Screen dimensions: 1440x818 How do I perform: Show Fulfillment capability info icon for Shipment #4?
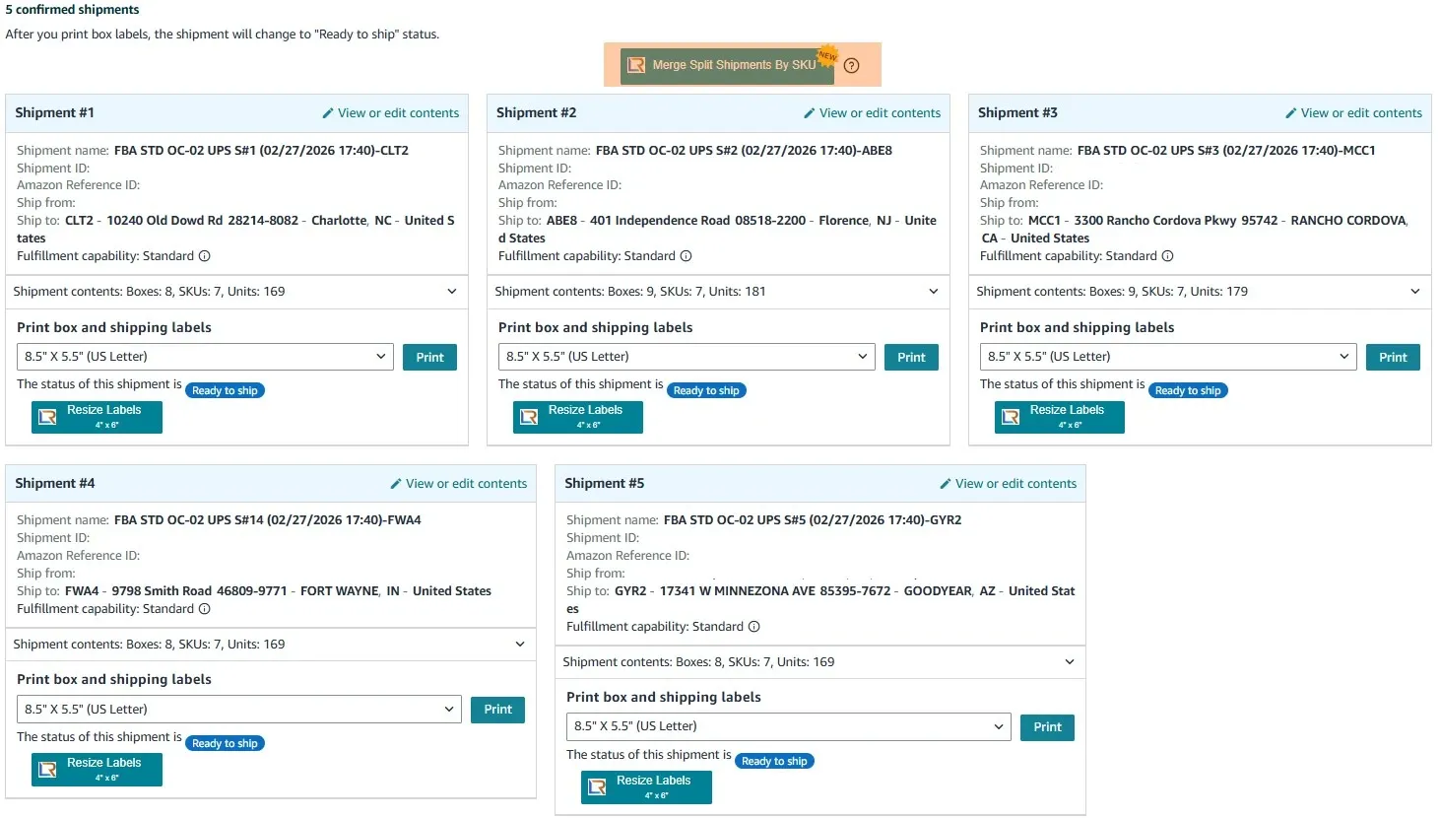pyautogui.click(x=205, y=609)
